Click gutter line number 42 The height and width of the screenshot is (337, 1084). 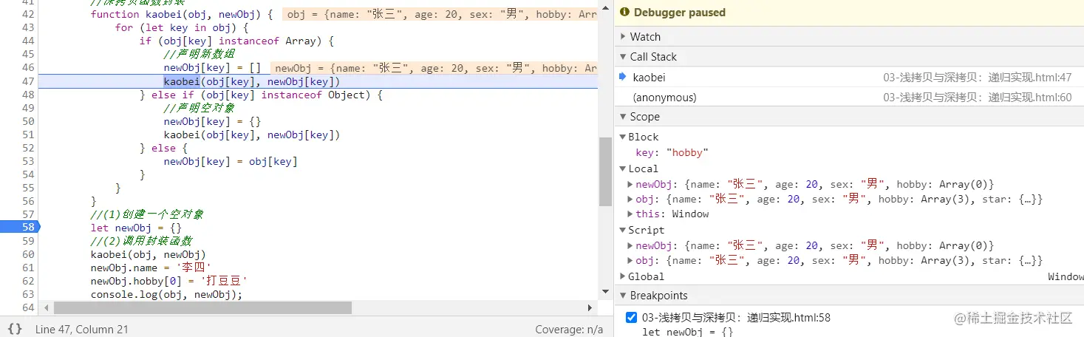[28, 14]
